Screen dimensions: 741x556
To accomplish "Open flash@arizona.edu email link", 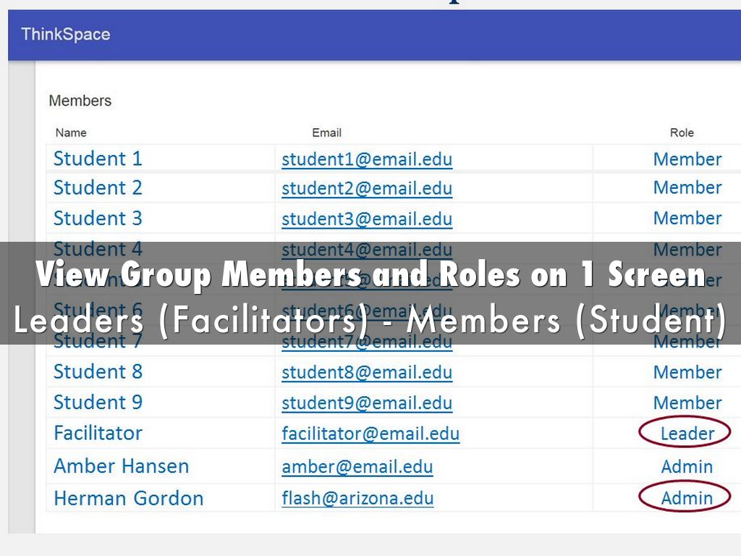I will tap(357, 498).
